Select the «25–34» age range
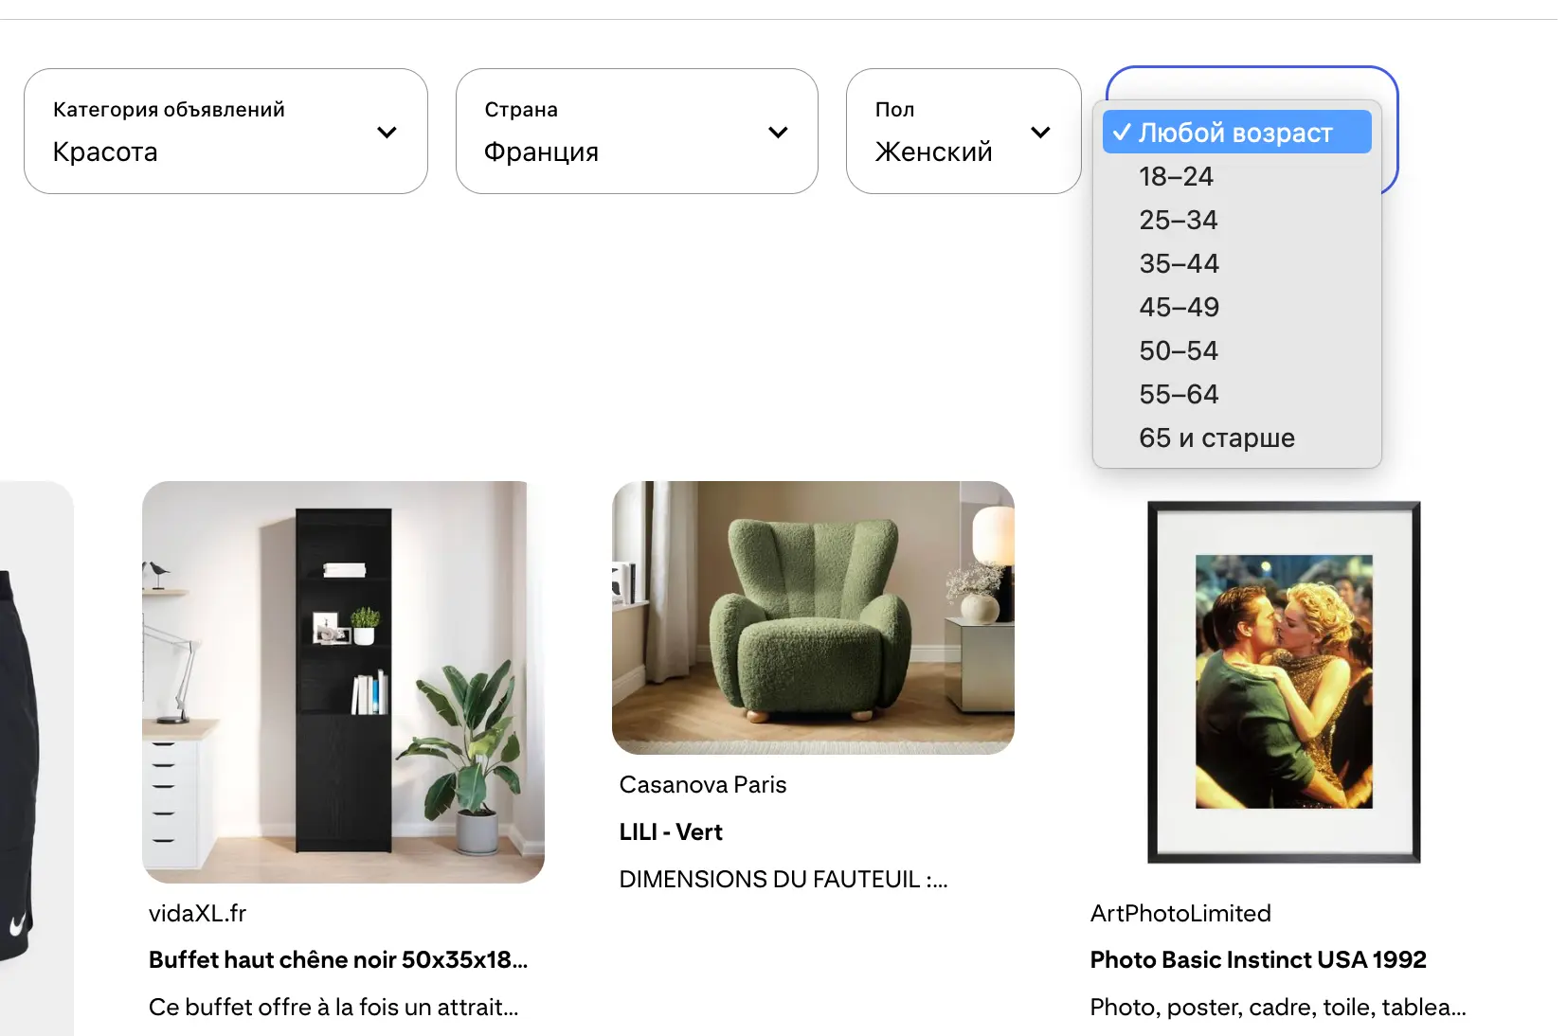This screenshot has width=1567, height=1036. [x=1178, y=220]
